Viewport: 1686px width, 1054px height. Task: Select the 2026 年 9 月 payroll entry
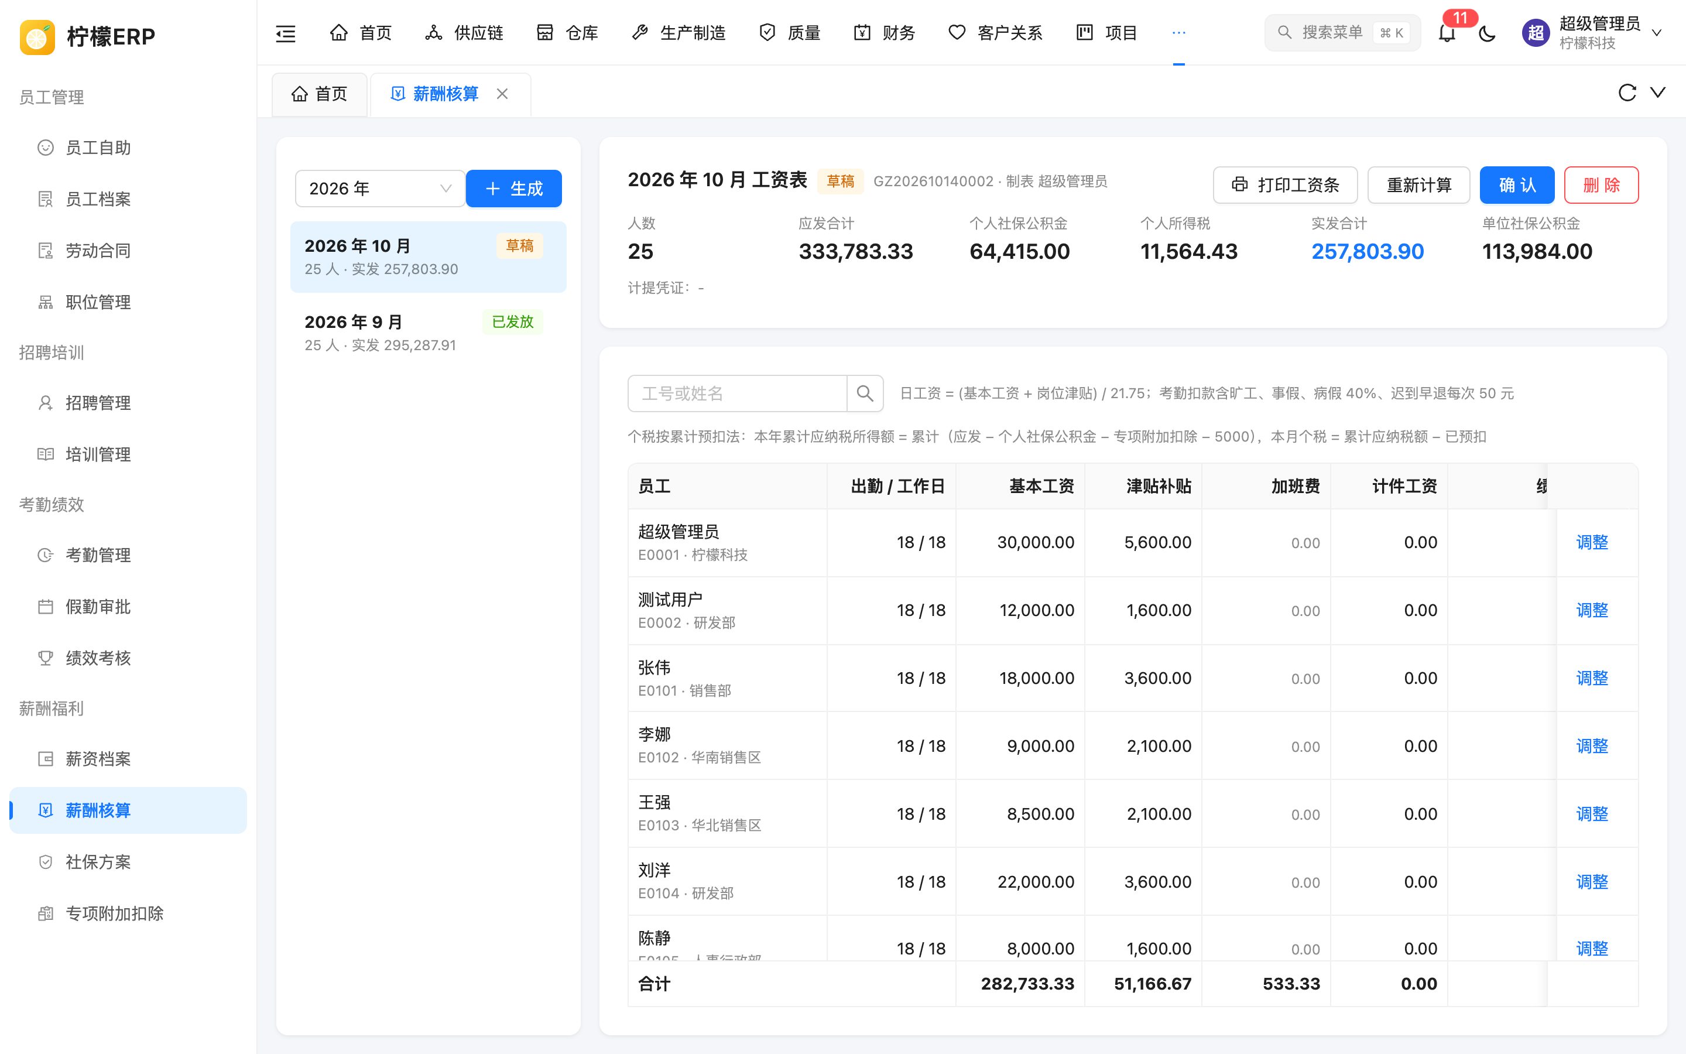429,333
